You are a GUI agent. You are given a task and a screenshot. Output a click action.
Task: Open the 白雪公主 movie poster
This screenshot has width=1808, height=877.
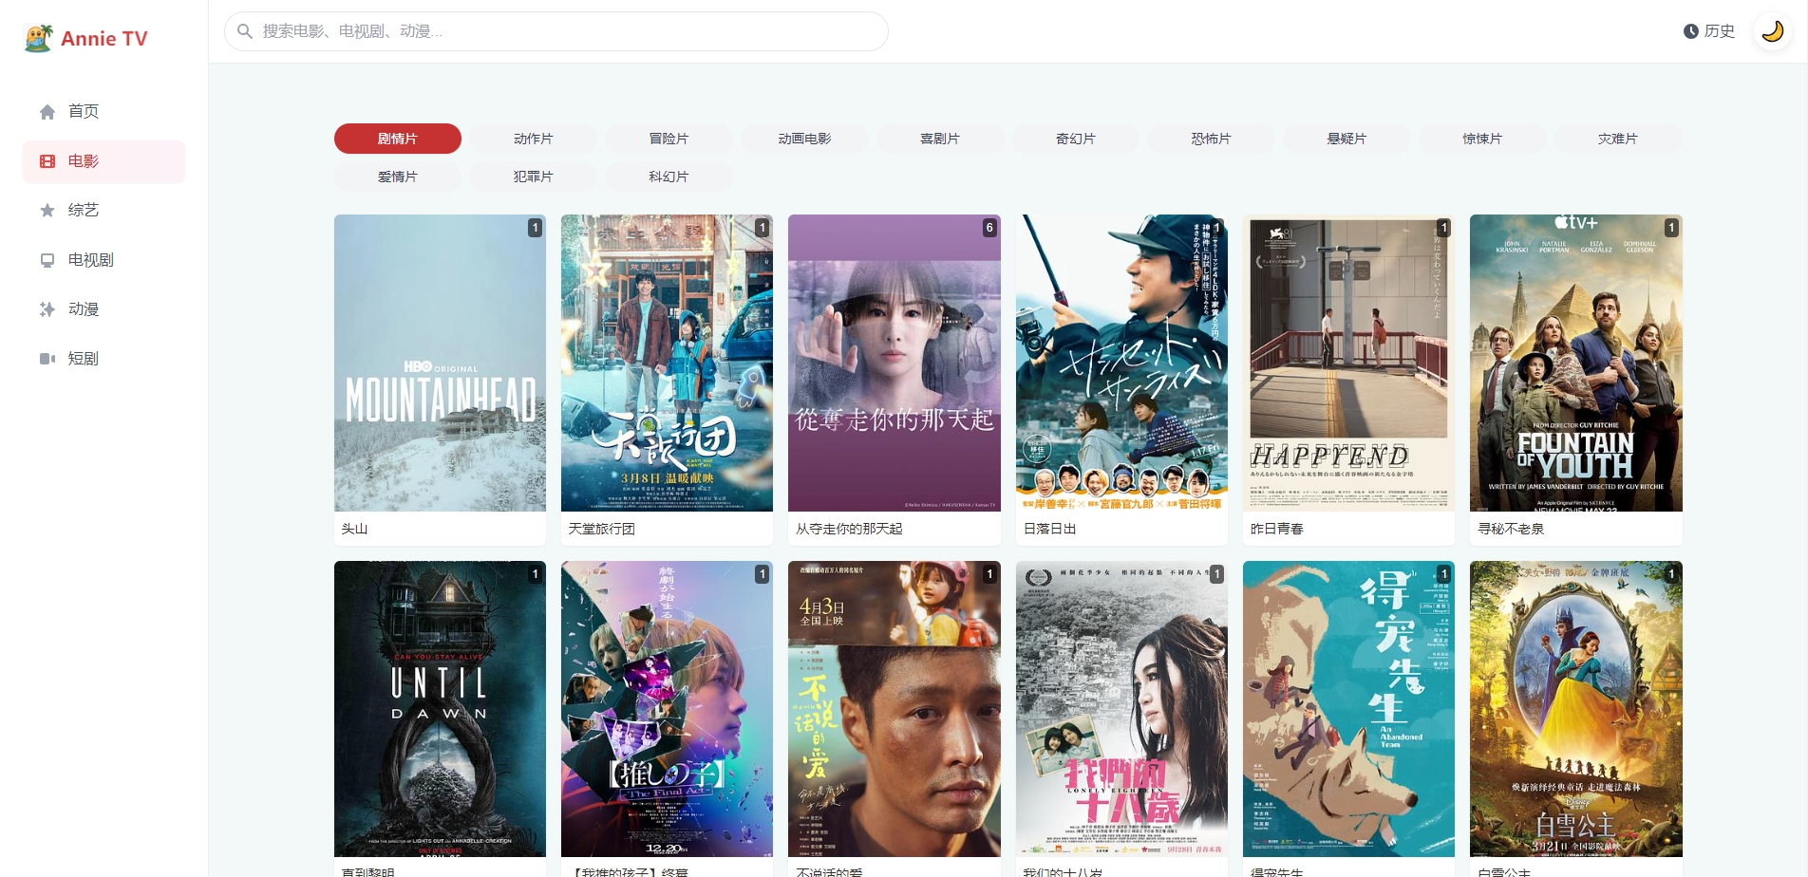[1576, 709]
